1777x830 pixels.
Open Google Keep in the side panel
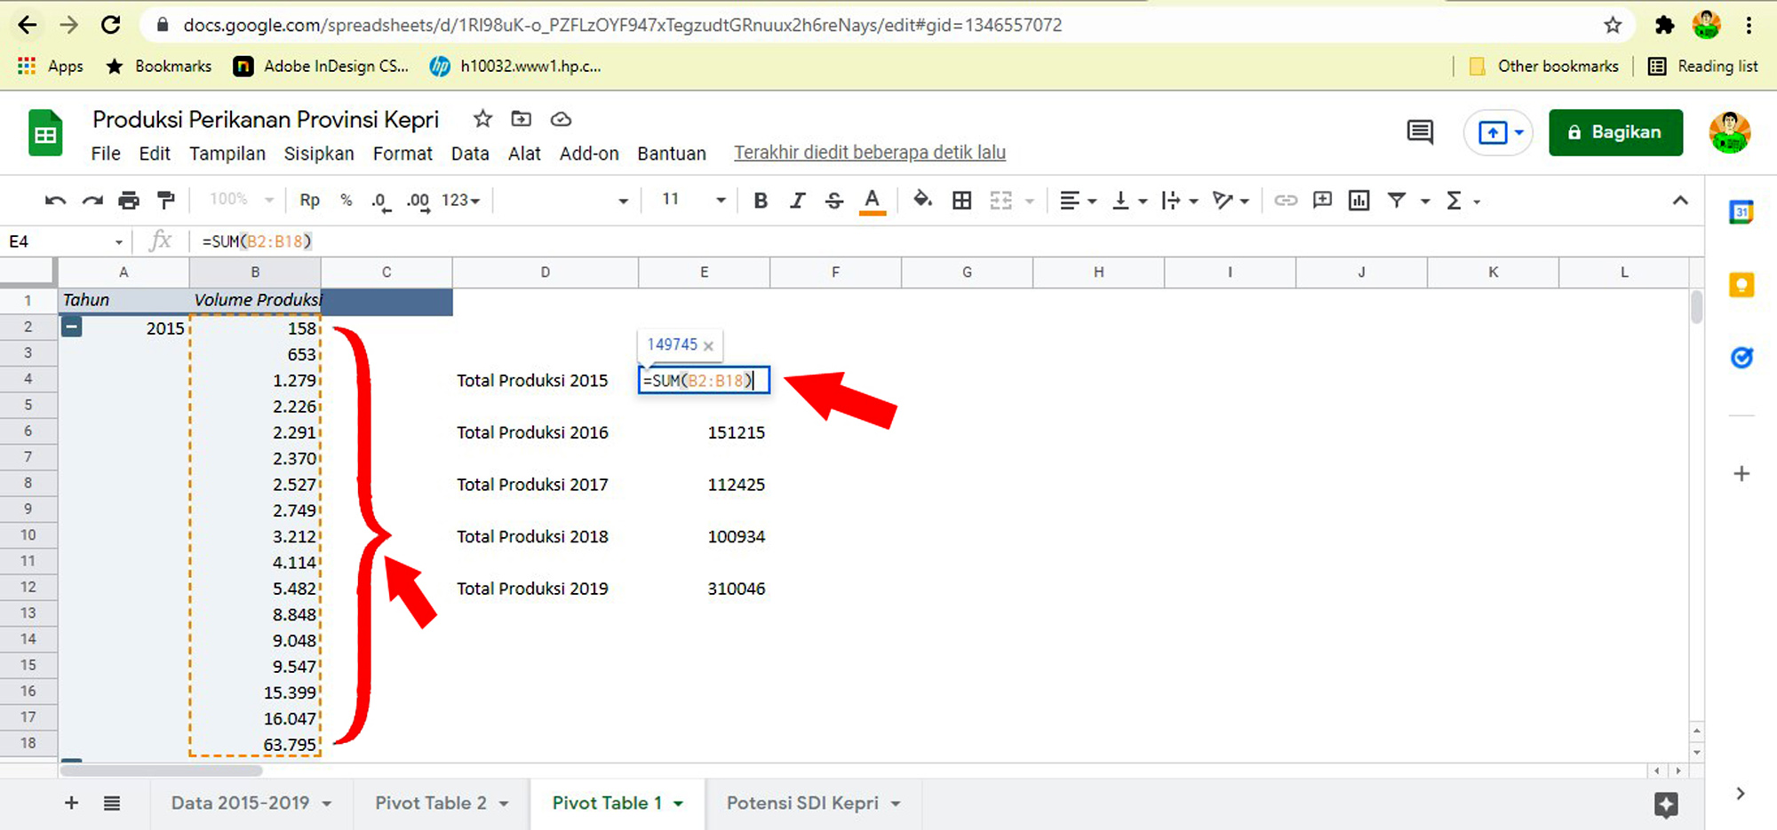coord(1741,285)
